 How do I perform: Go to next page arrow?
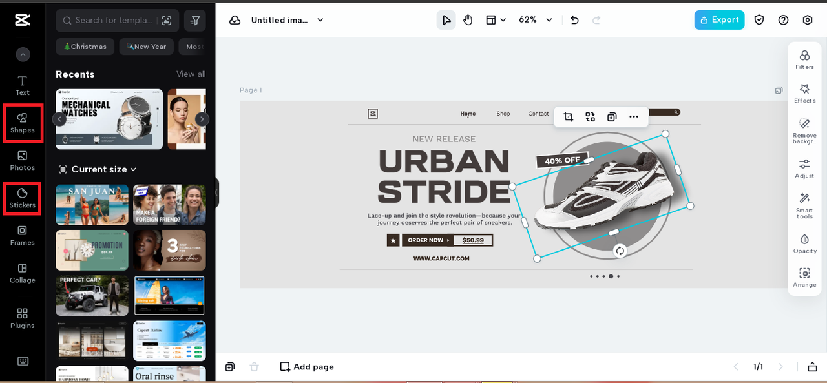point(780,367)
